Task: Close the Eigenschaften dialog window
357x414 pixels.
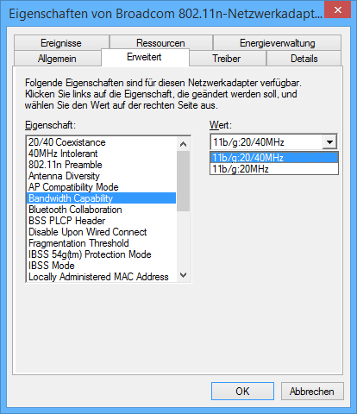Action: pyautogui.click(x=338, y=9)
